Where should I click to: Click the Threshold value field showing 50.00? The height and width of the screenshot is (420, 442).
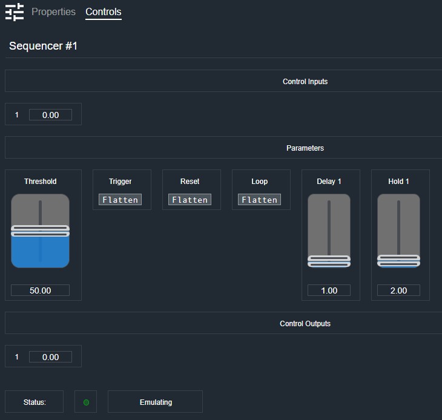(x=41, y=290)
